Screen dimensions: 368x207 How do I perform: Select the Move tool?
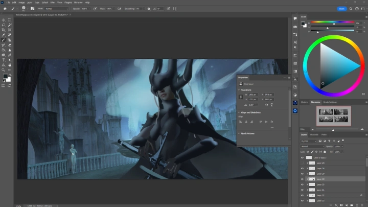[3, 20]
